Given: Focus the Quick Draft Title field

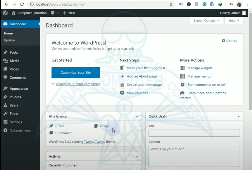Looking at the screenshot, I should point(194,133).
